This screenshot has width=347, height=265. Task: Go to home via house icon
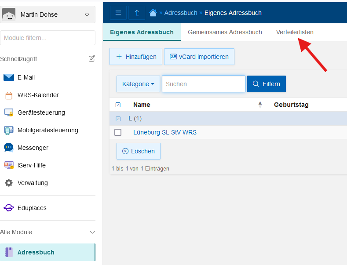153,13
